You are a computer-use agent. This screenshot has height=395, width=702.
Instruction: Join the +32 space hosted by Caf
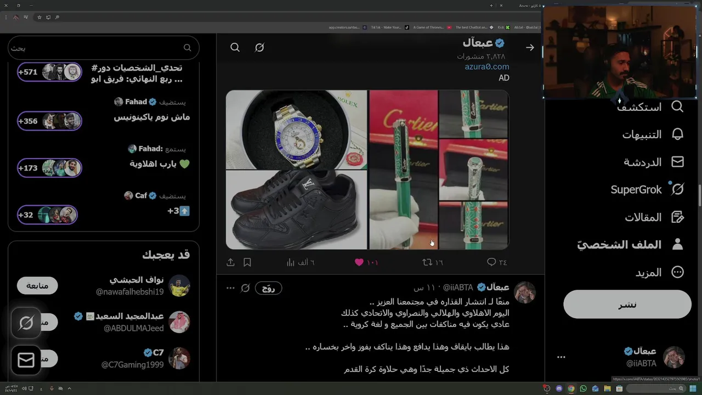[x=47, y=215]
